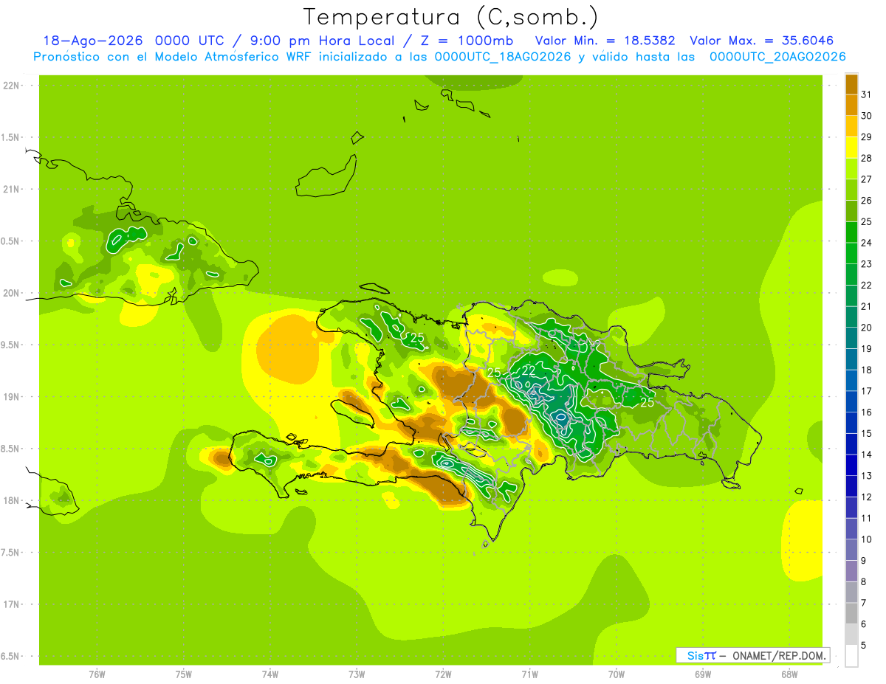Pick the dark blue legend swatch between 12 and 13

point(851,486)
